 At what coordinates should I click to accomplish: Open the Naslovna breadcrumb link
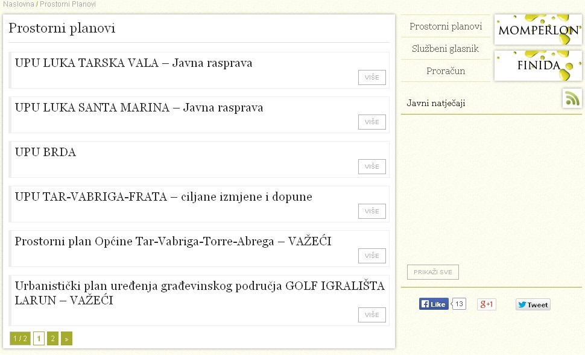18,4
